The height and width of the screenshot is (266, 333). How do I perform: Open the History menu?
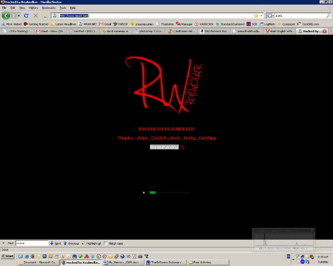pos(33,7)
